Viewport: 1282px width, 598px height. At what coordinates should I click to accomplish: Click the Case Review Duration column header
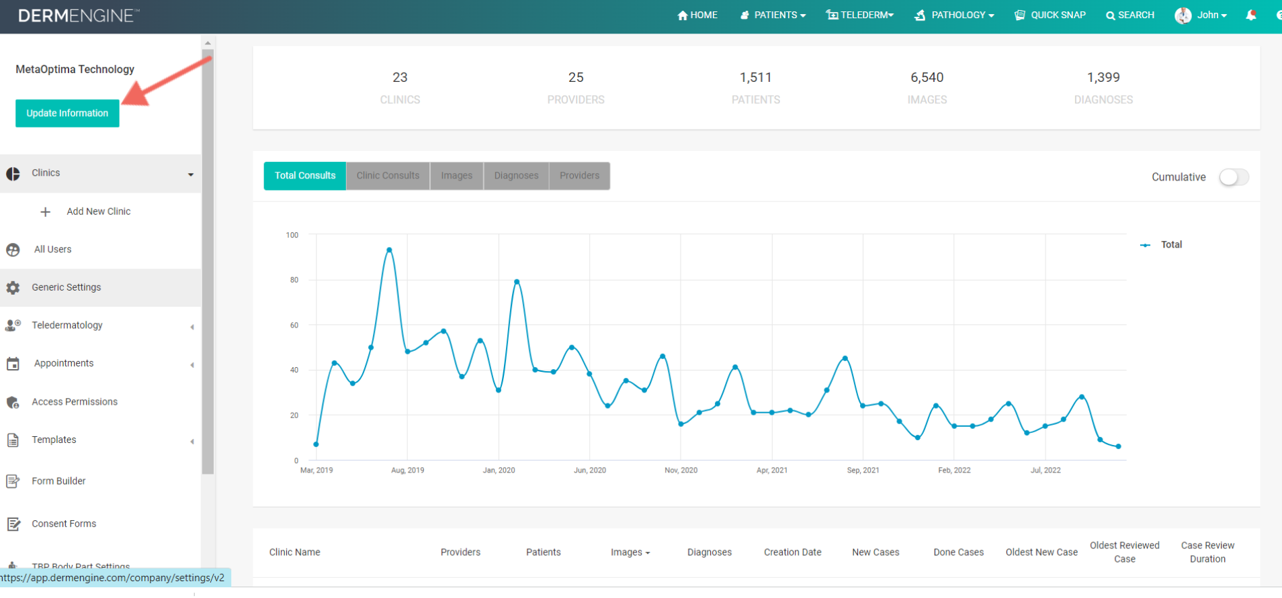pos(1207,552)
